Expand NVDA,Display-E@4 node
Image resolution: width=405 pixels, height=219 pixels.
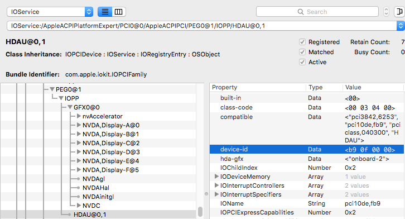[x=79, y=161]
